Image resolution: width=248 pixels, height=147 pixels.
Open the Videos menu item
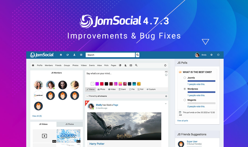[84, 65]
